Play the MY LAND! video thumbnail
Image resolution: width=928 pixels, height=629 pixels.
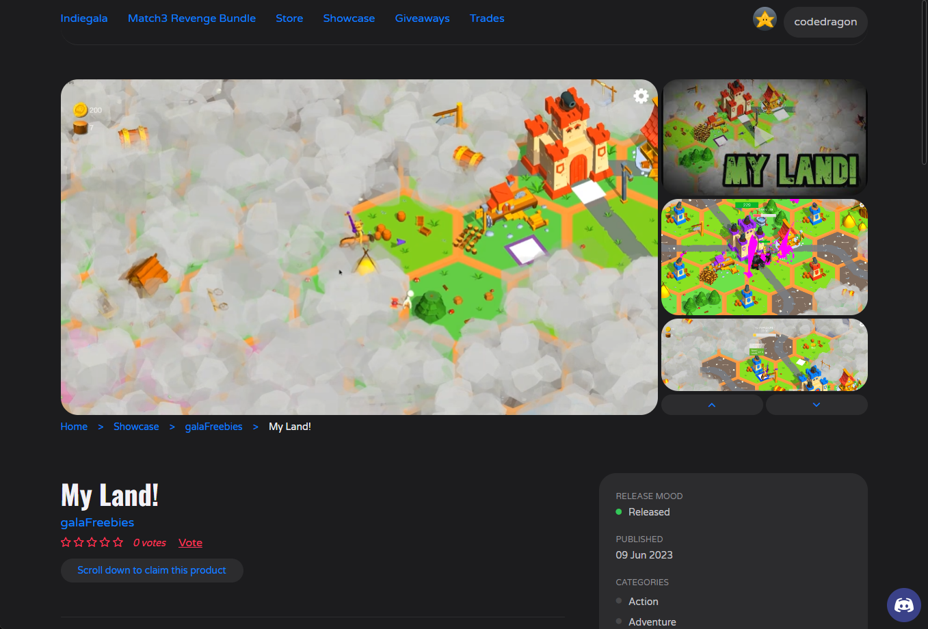(765, 136)
